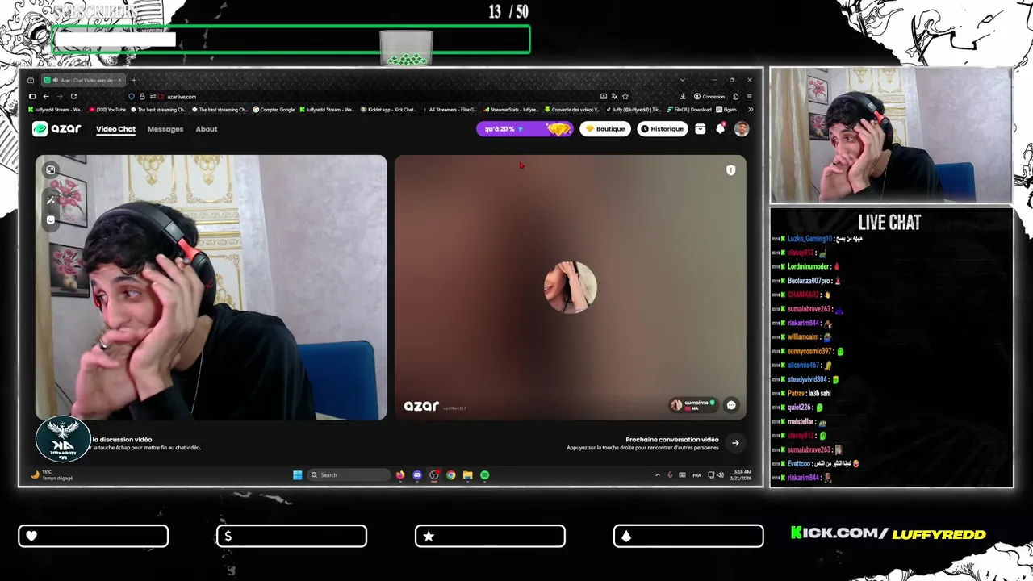Viewport: 1033px width, 581px height.
Task: Open a new browser tab
Action: (x=133, y=80)
